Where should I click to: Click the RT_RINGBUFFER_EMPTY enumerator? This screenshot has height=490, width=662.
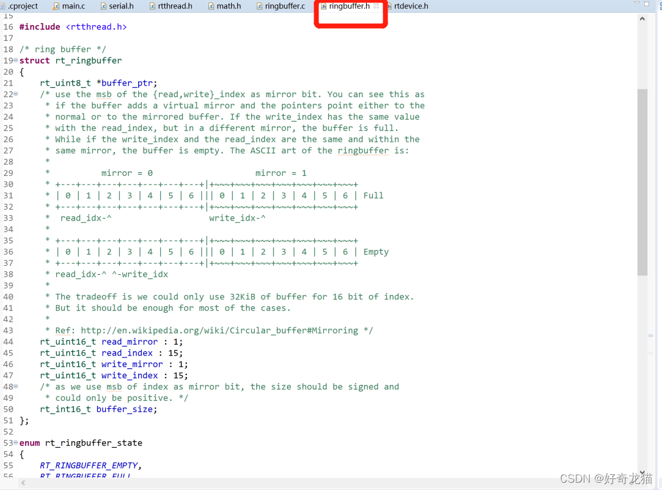click(89, 465)
